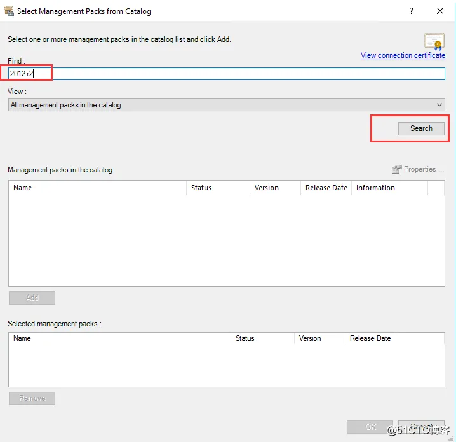Click the Search button

[421, 128]
